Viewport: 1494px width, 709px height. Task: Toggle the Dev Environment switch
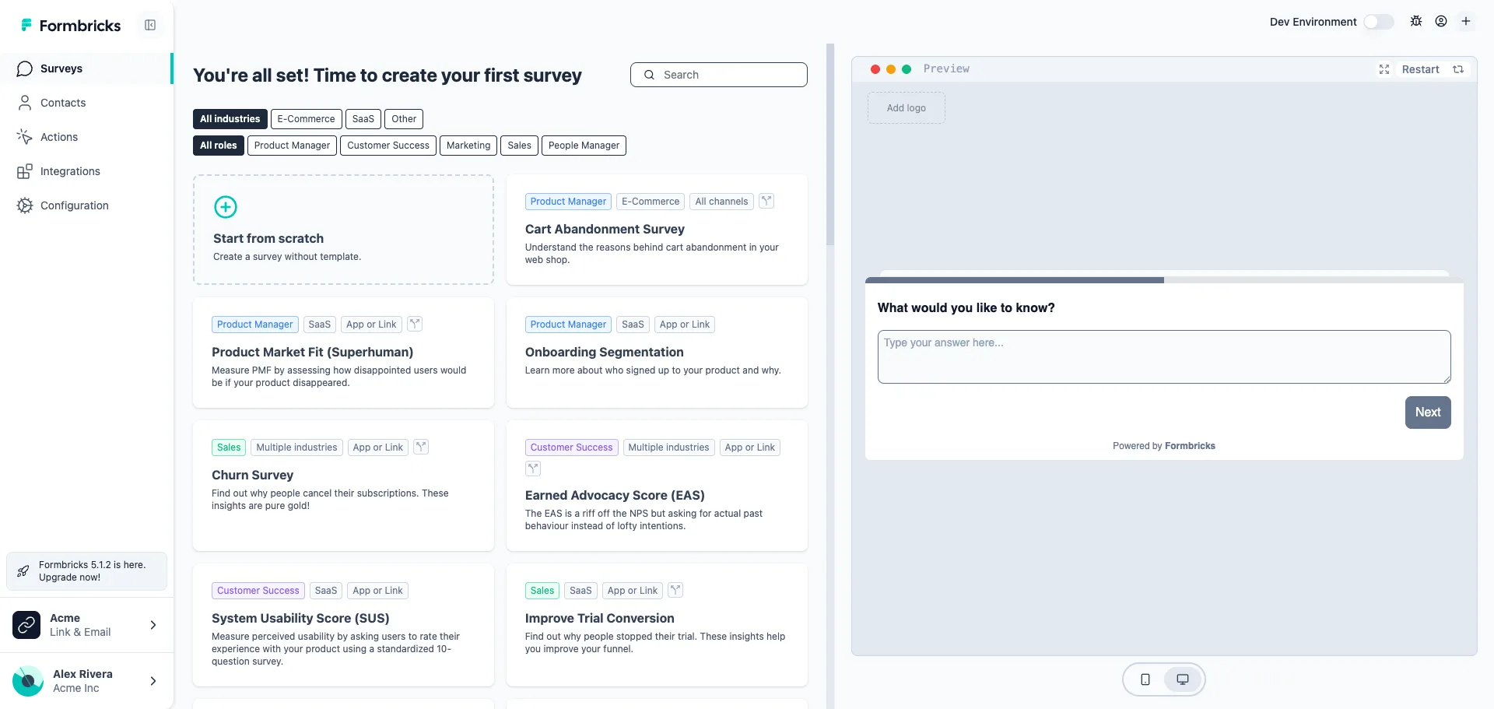[x=1379, y=22]
